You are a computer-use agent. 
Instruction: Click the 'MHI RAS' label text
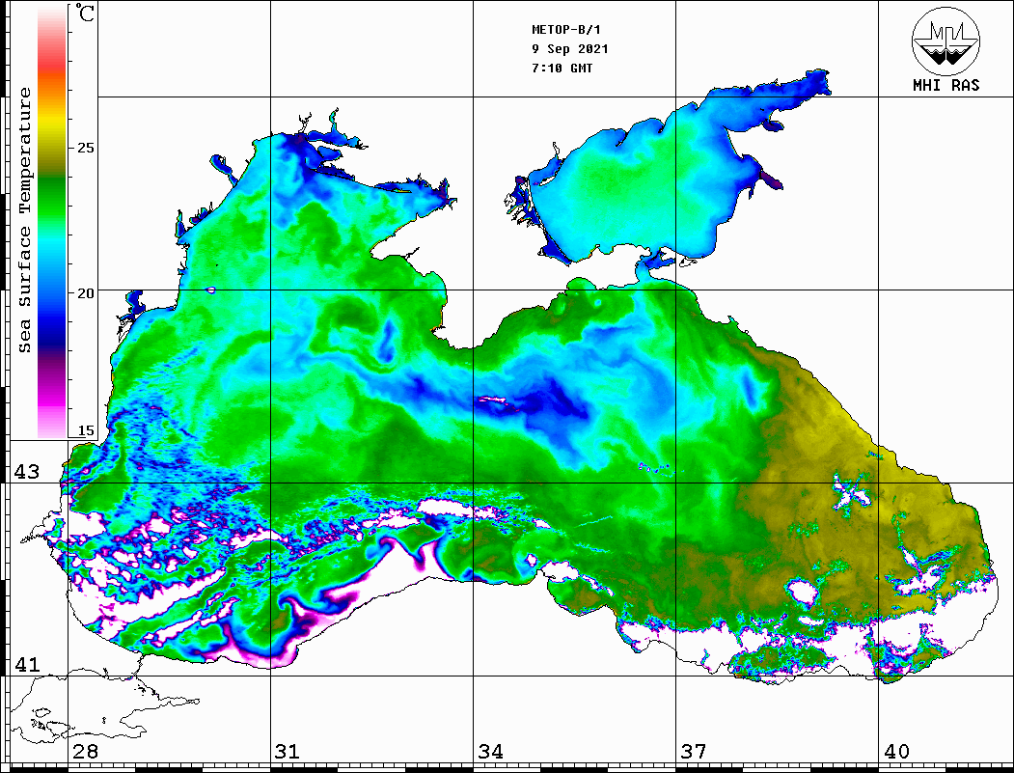(946, 85)
